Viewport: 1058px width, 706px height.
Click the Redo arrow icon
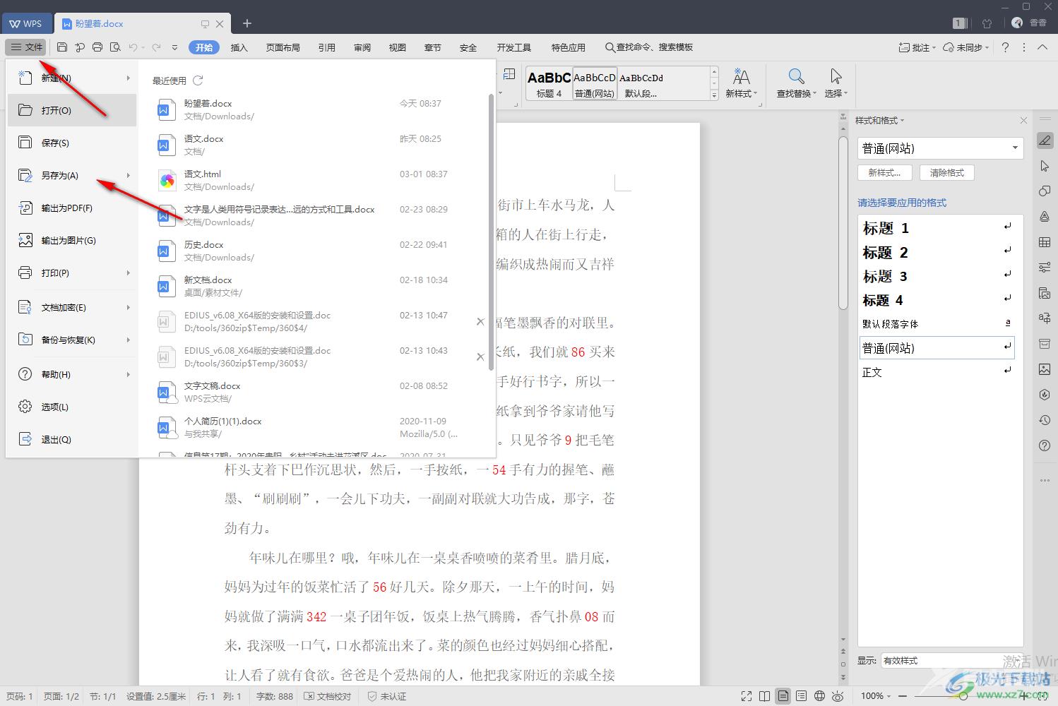point(156,47)
